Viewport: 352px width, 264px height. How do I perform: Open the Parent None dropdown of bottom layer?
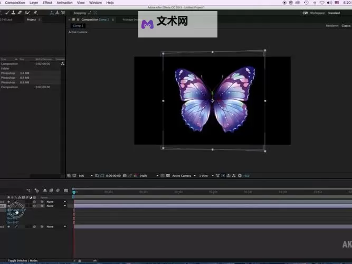(56, 227)
